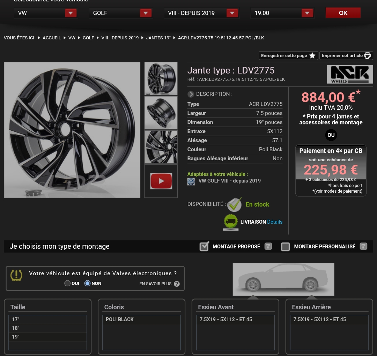The width and height of the screenshot is (377, 356).
Task: Click Alésage value 57.1
Action: pos(277,140)
